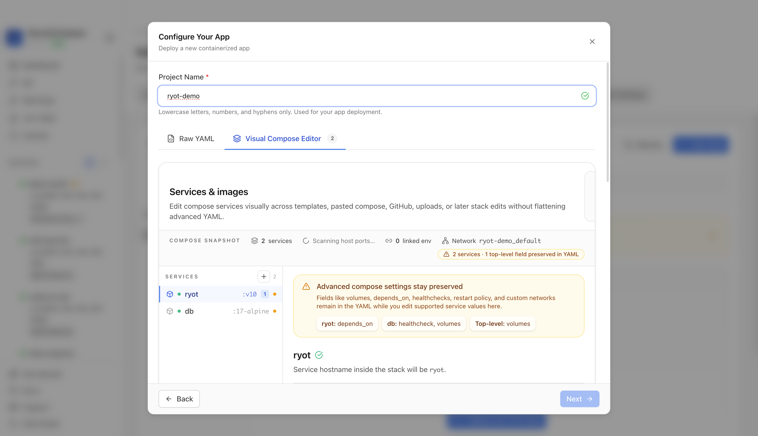Viewport: 758px width, 436px height.
Task: Click the 0 linked env text
Action: tap(413, 241)
